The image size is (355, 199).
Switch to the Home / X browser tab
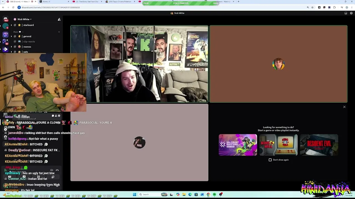[x=54, y=2]
